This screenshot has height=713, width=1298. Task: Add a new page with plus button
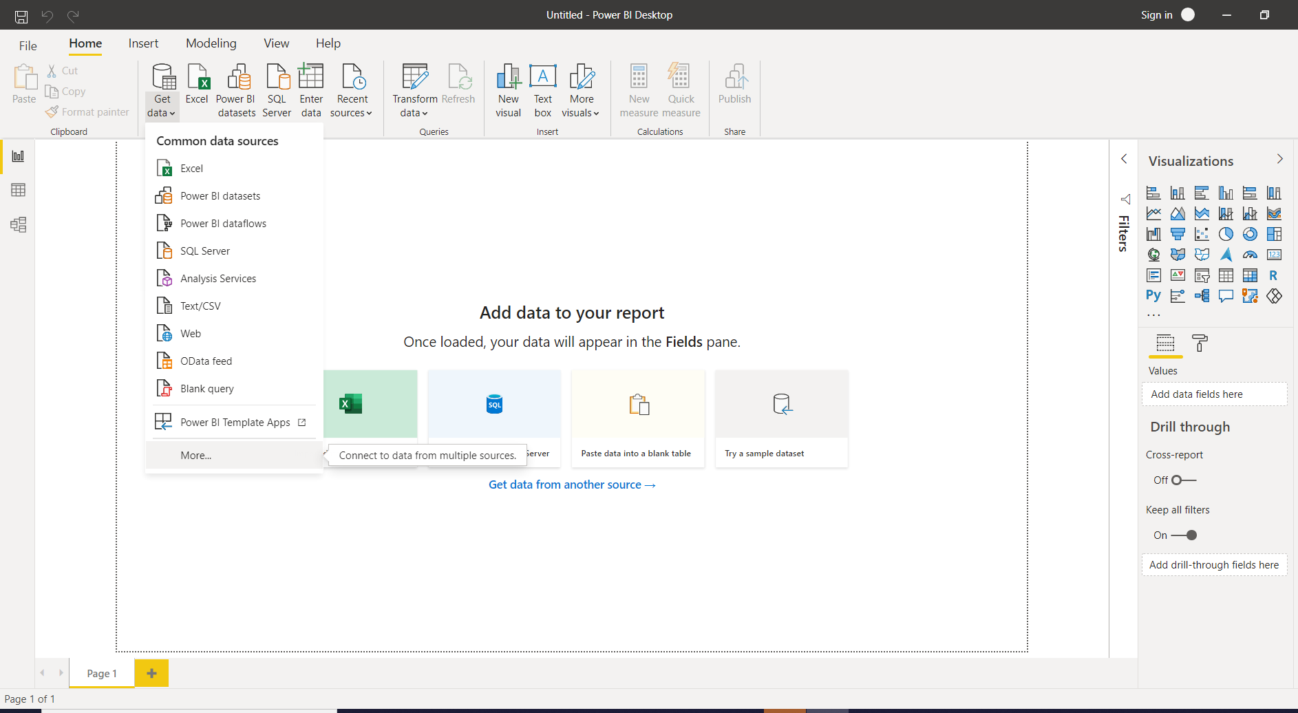151,673
